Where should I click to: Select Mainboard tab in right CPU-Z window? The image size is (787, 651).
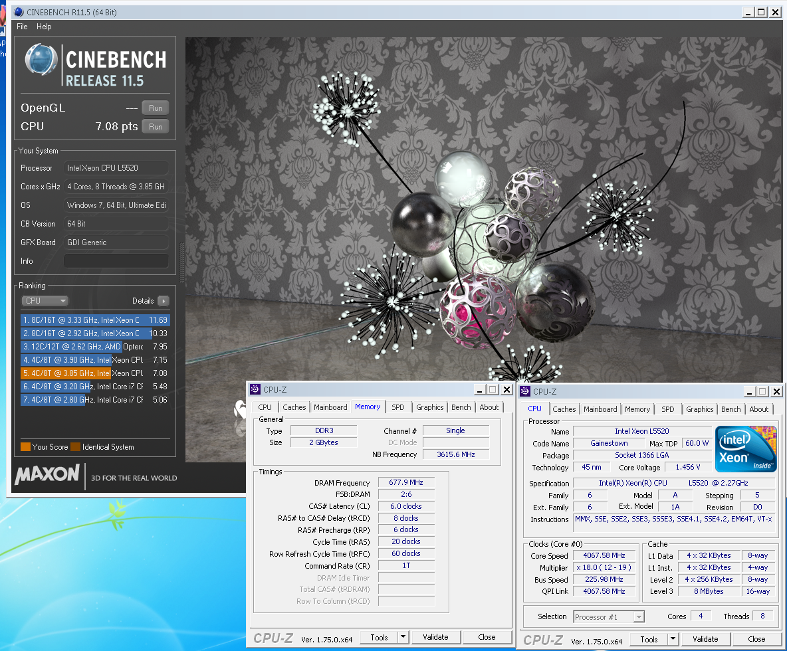click(600, 409)
